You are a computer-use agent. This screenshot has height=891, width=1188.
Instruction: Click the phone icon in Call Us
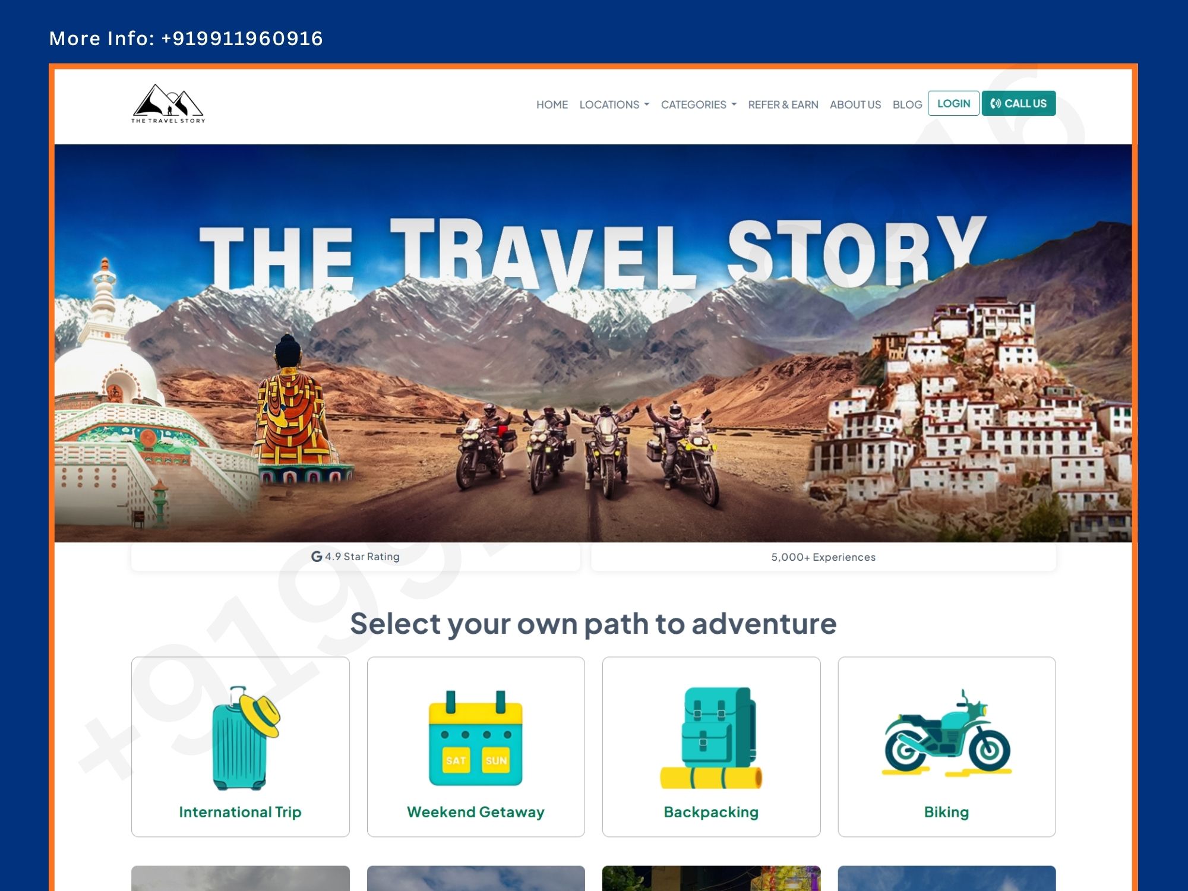[x=996, y=103]
